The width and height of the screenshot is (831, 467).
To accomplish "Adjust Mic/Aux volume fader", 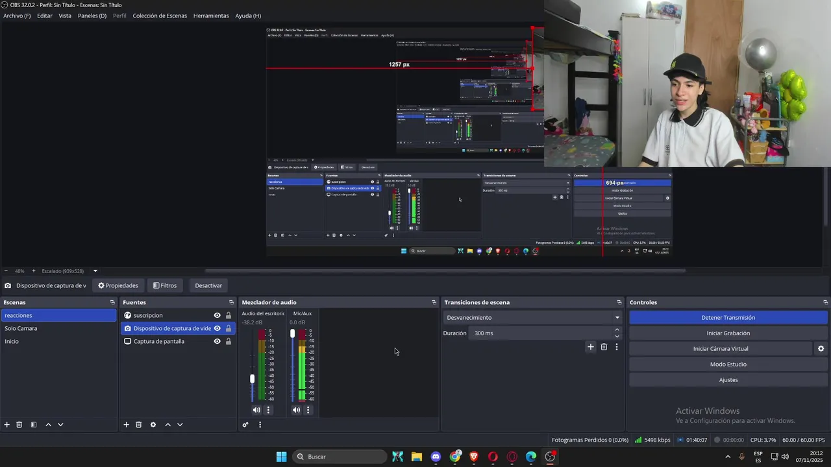I will tap(292, 333).
